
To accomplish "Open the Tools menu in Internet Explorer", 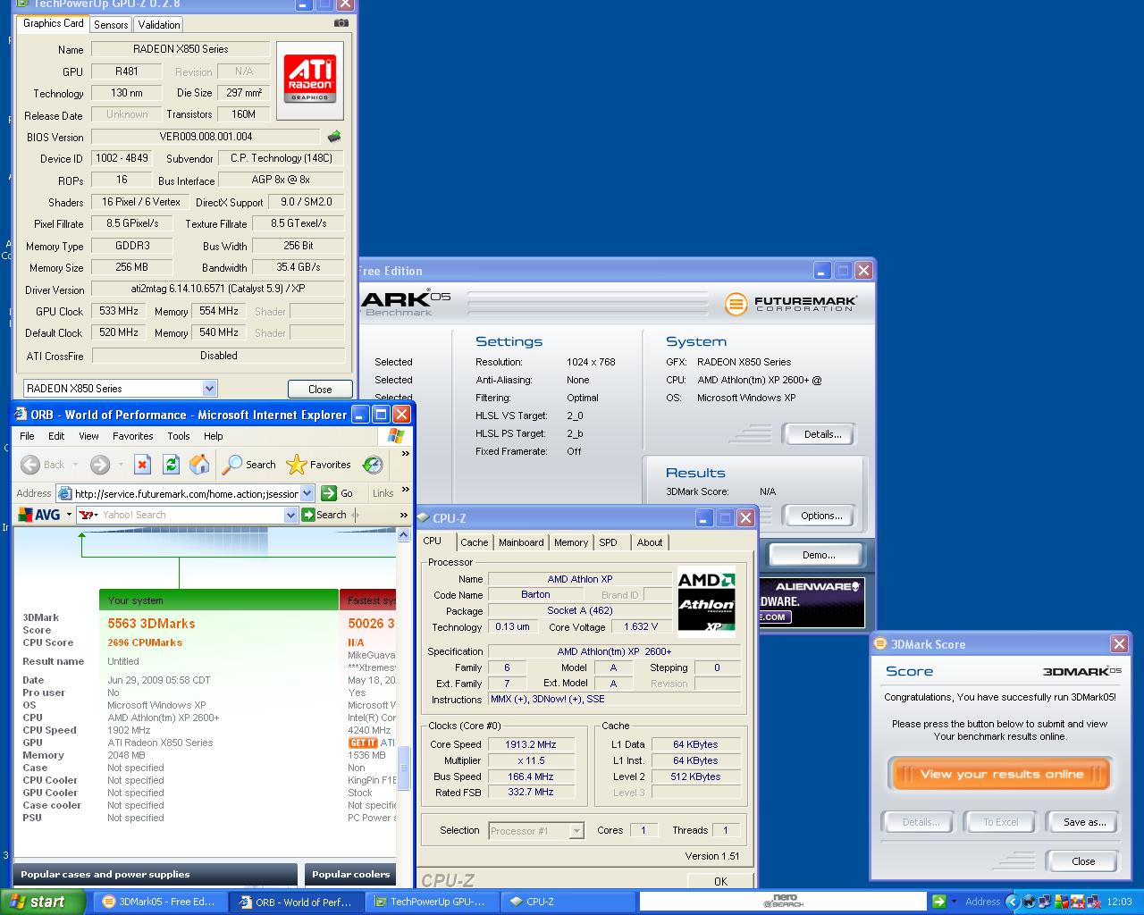I will (179, 436).
